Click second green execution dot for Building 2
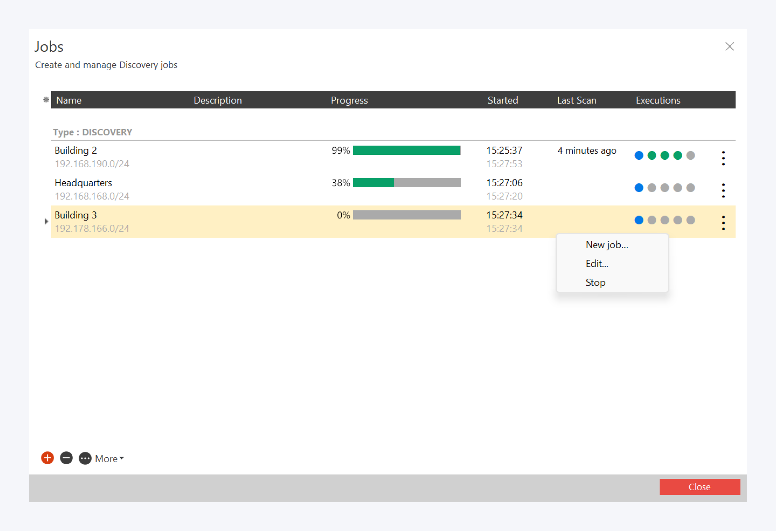The width and height of the screenshot is (776, 531). [665, 155]
